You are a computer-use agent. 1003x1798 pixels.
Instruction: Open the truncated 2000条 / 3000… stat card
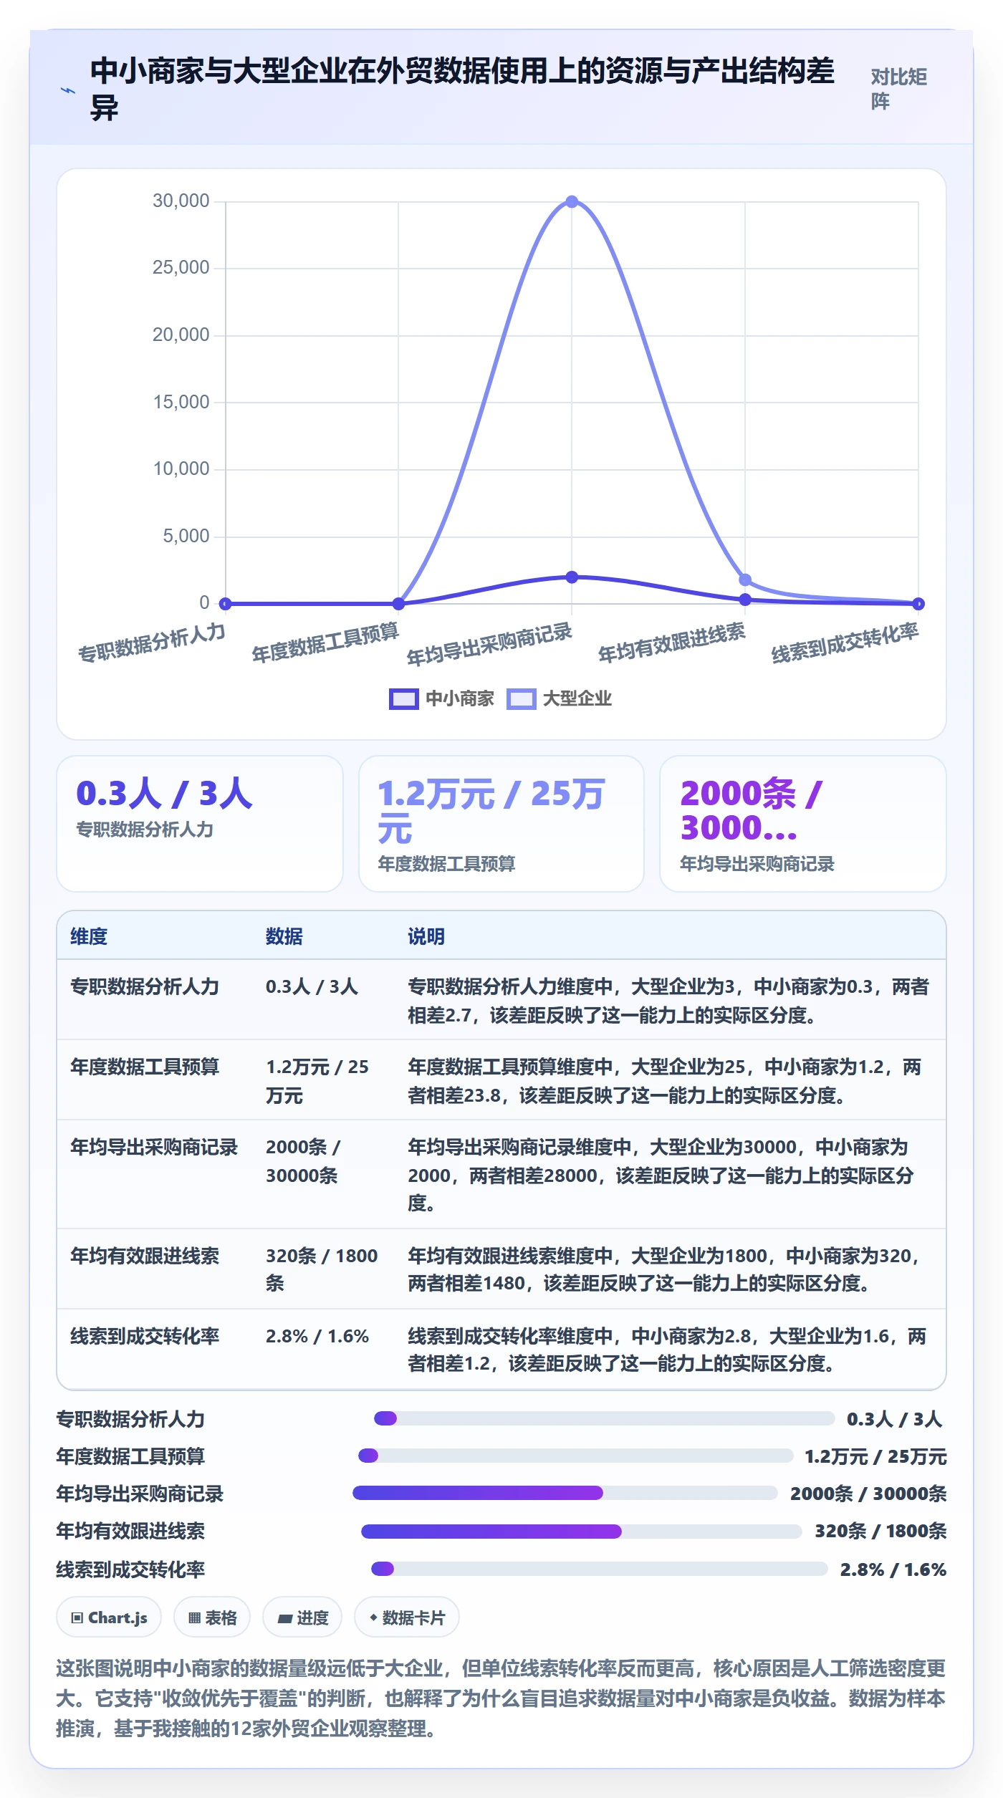[x=803, y=824]
